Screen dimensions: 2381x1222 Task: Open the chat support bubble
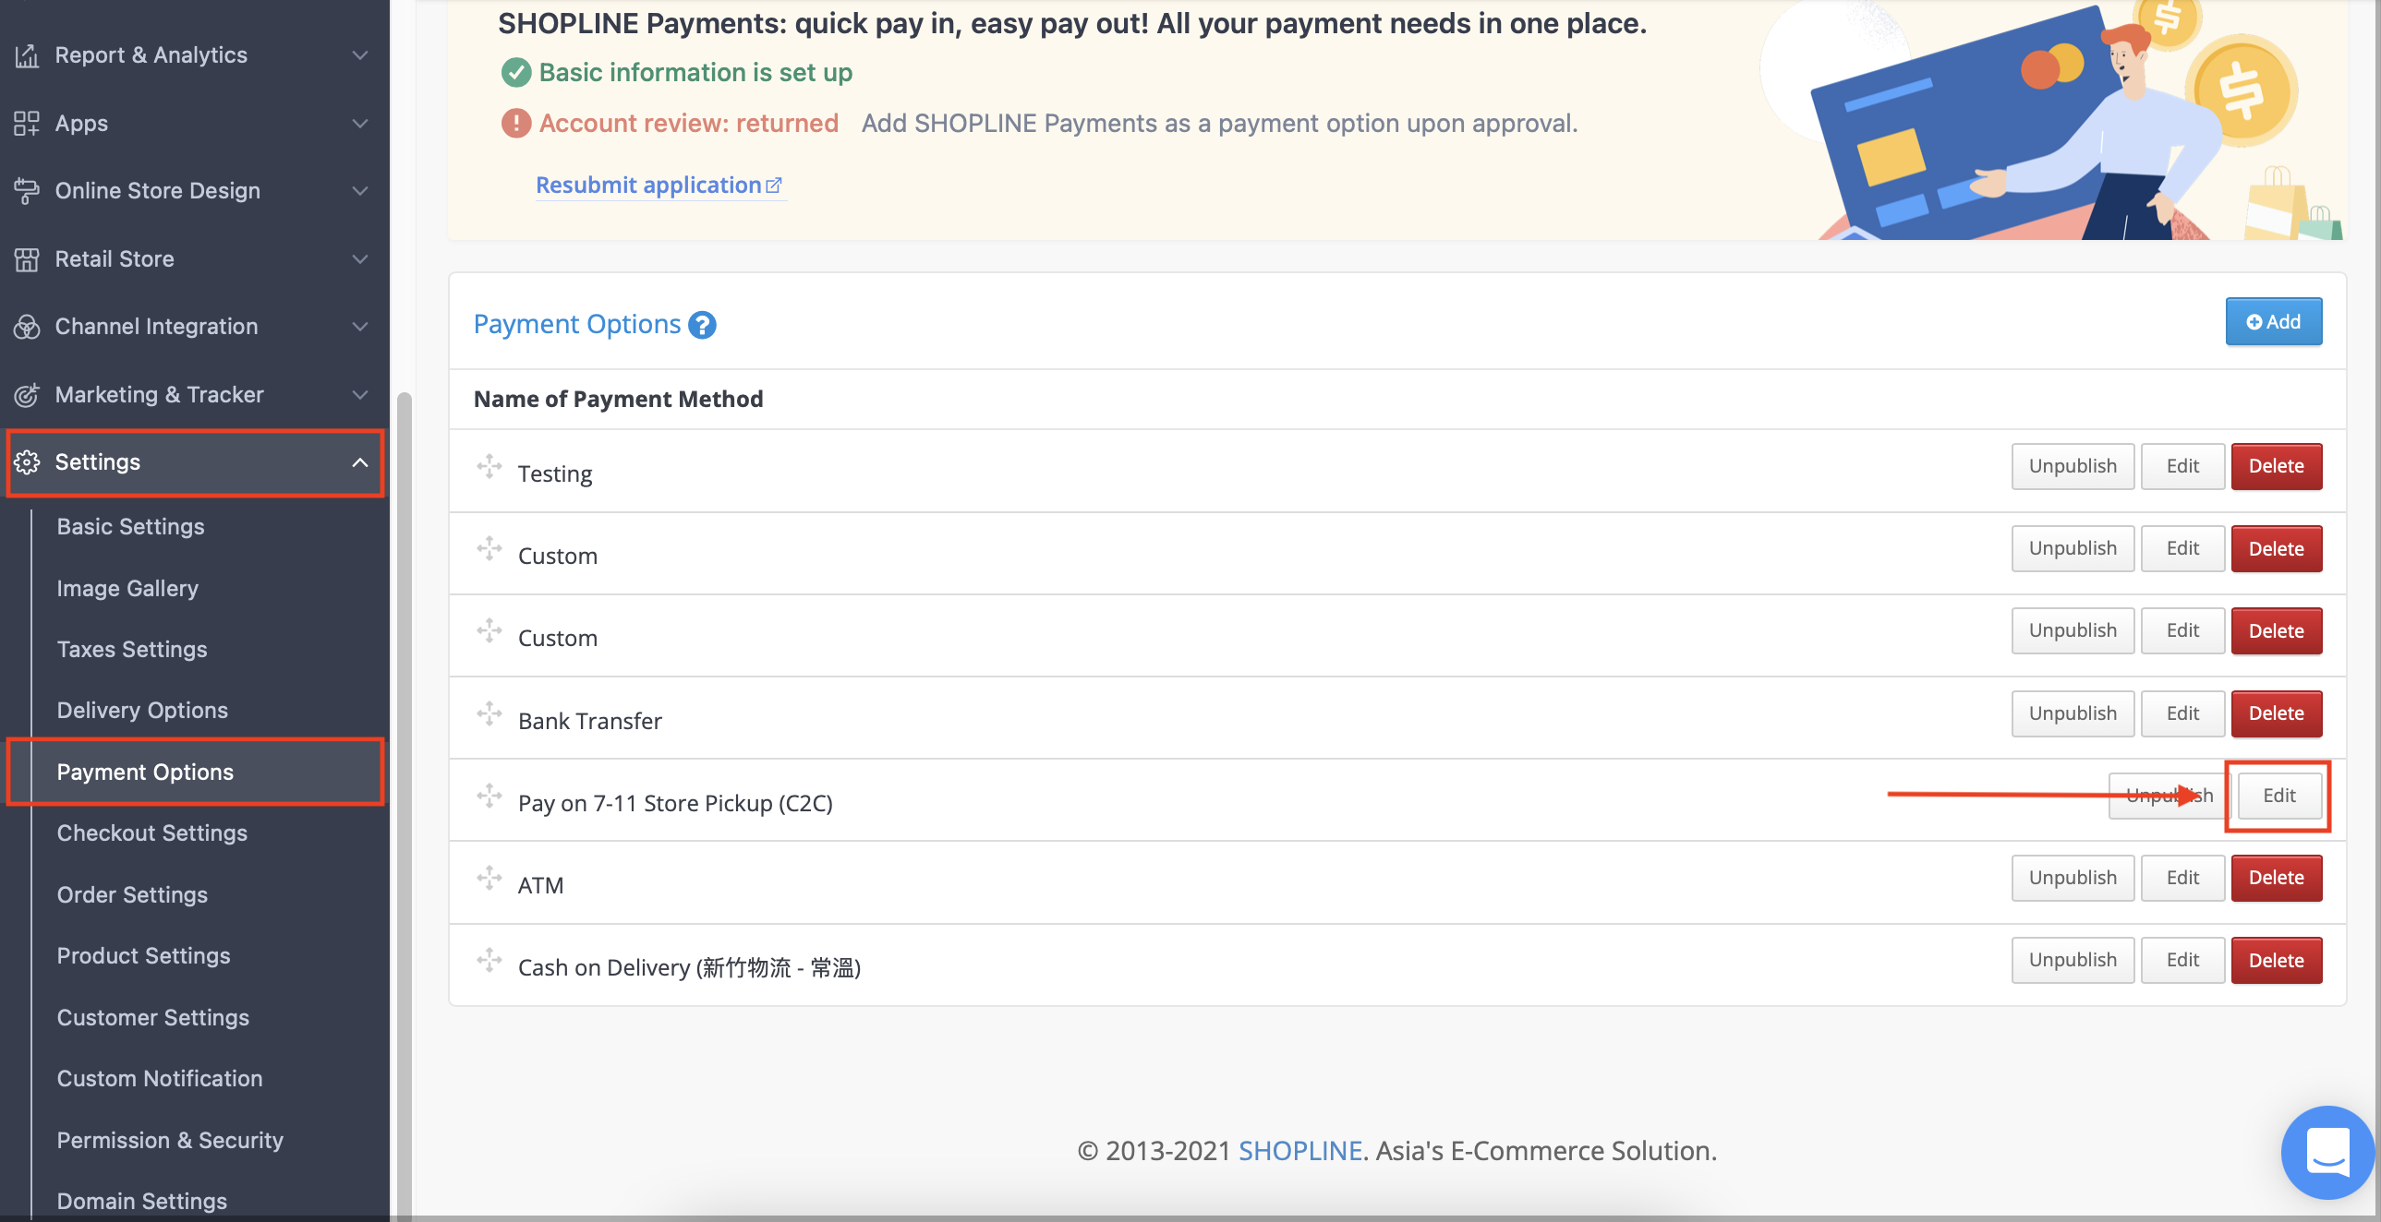tap(2327, 1152)
